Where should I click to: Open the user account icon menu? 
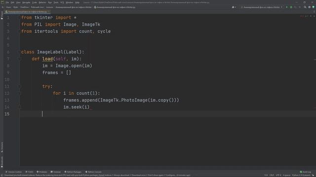(x=234, y=7)
